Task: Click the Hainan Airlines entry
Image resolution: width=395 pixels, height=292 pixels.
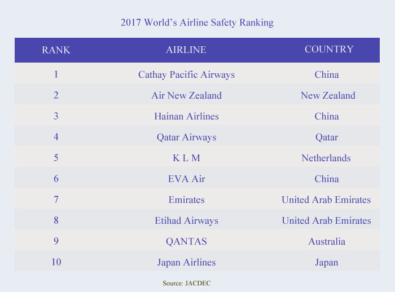Action: [186, 116]
